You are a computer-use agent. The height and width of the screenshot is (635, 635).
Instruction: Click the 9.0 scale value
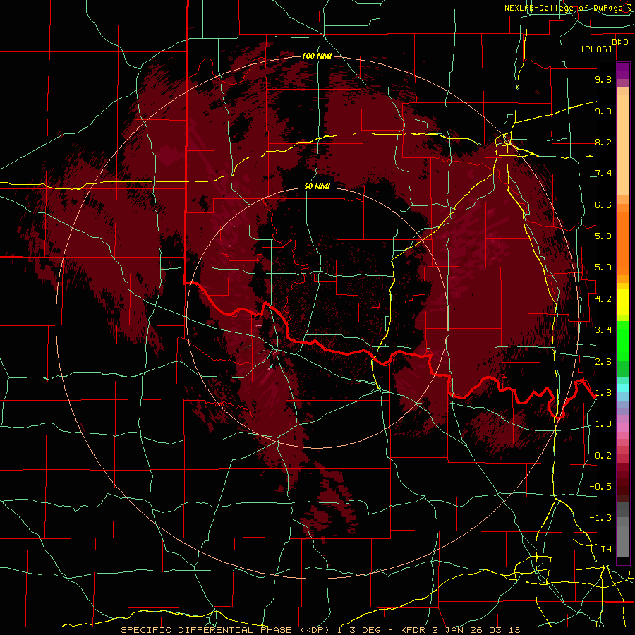[603, 111]
